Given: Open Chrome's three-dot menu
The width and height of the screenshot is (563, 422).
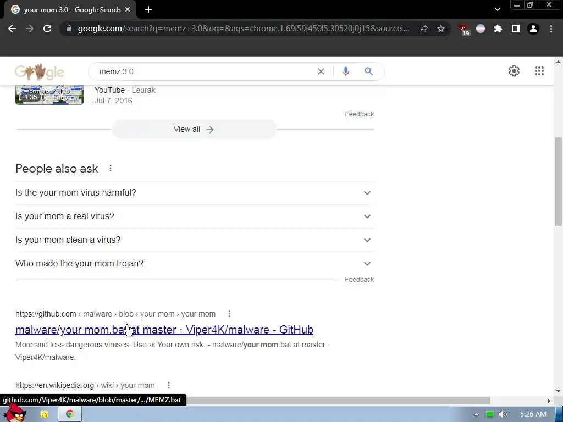Looking at the screenshot, I should (x=551, y=29).
